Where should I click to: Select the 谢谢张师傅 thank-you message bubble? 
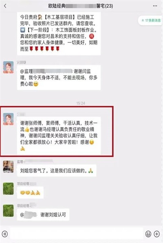point(59,136)
